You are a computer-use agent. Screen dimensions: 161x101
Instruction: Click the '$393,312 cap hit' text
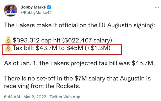[x=38, y=40]
